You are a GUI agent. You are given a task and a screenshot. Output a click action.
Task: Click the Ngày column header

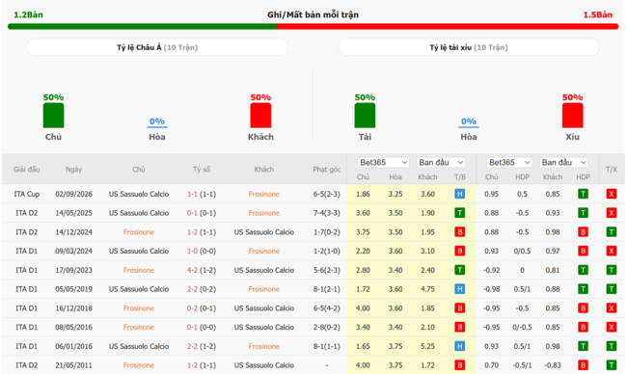73,170
